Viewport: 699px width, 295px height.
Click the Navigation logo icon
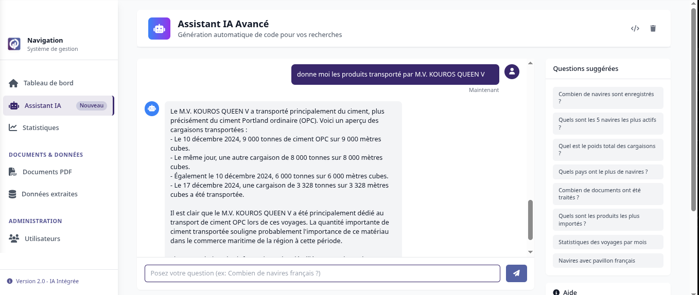coord(14,44)
